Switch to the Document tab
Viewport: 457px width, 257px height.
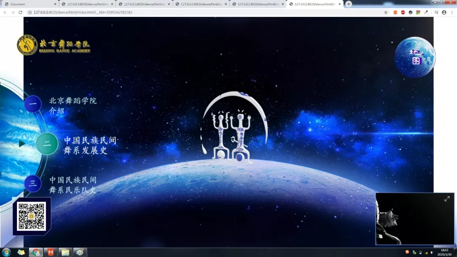(30, 4)
